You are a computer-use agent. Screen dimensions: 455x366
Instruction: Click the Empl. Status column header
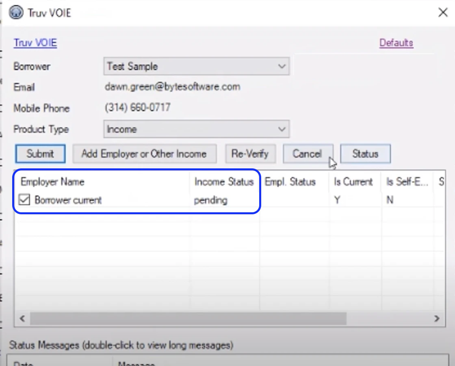[x=290, y=182]
